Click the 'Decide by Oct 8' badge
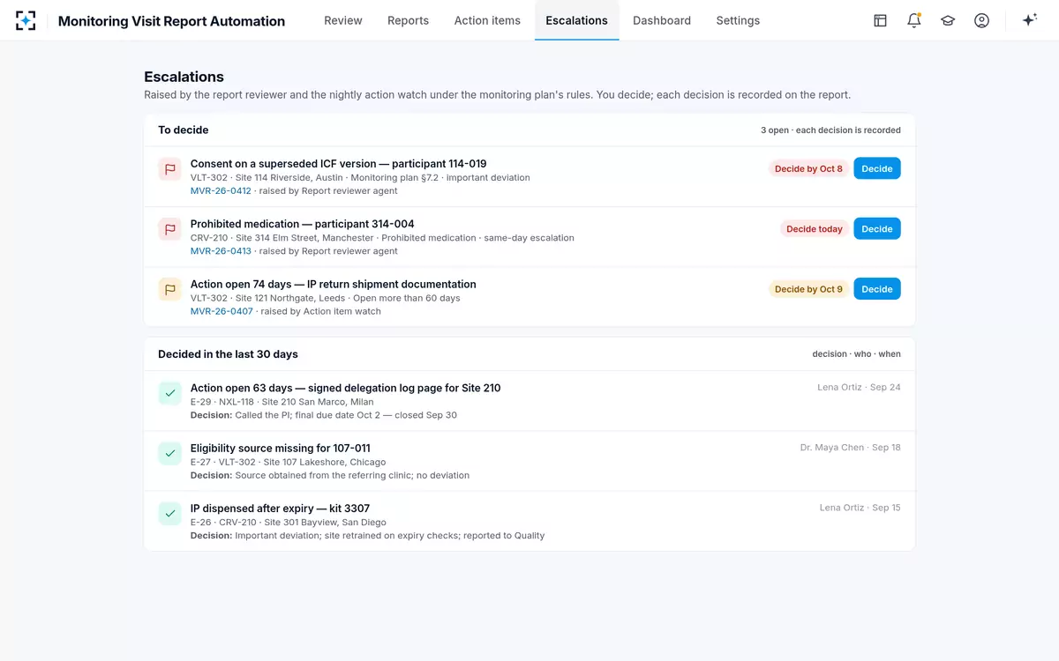This screenshot has height=661, width=1059. point(808,168)
